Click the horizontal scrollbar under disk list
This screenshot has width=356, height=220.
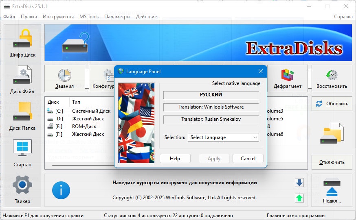tap(83, 166)
